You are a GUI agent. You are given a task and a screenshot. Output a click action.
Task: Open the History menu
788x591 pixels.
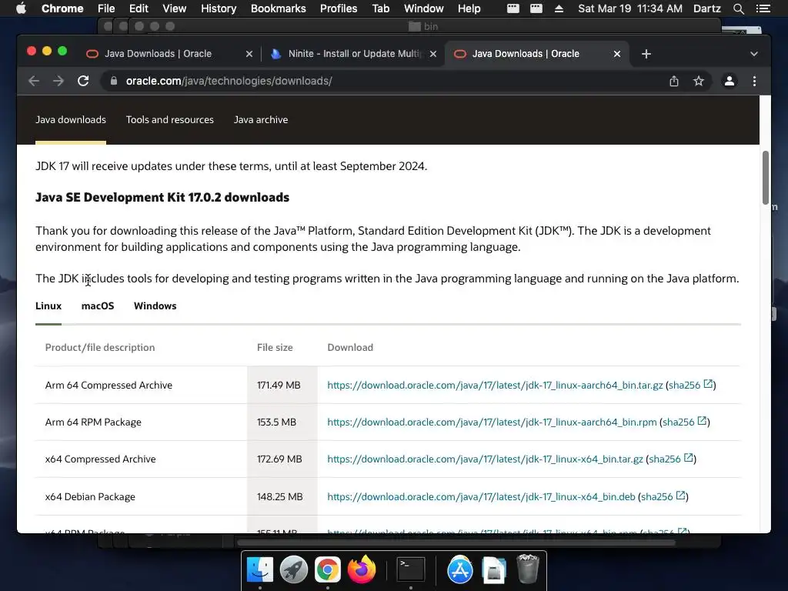click(x=219, y=8)
